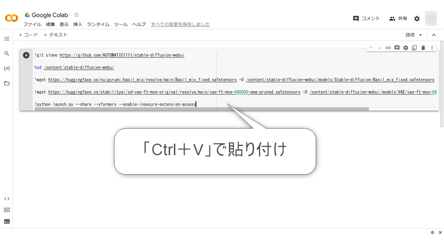The height and width of the screenshot is (244, 444).
Task: Delete the cell with trash icon
Action: [423, 48]
